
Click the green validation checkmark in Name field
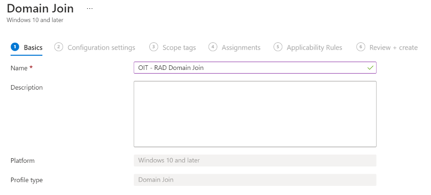click(x=370, y=68)
